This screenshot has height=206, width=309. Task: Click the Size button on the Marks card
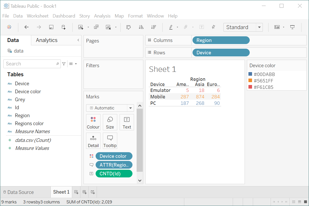[x=110, y=122]
